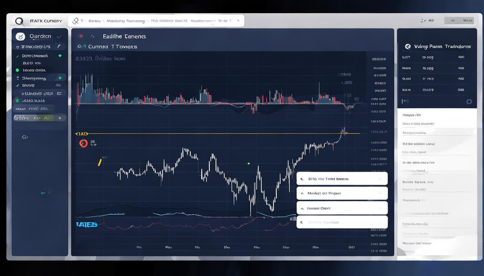The height and width of the screenshot is (276, 484).
Task: Open the Mankany Tourneng tab in the top bar
Action: click(126, 21)
